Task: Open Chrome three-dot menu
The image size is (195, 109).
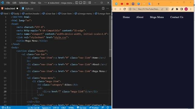Action: [191, 9]
